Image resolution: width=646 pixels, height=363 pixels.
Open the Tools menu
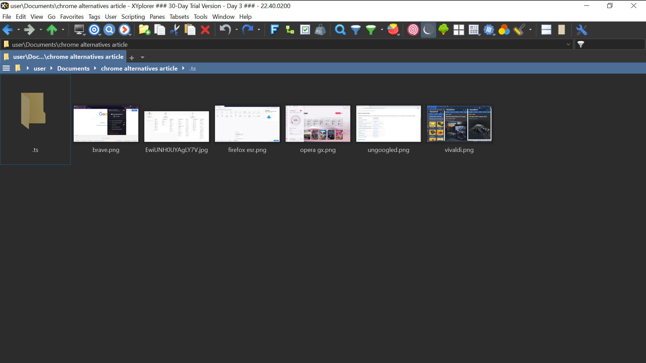click(201, 16)
